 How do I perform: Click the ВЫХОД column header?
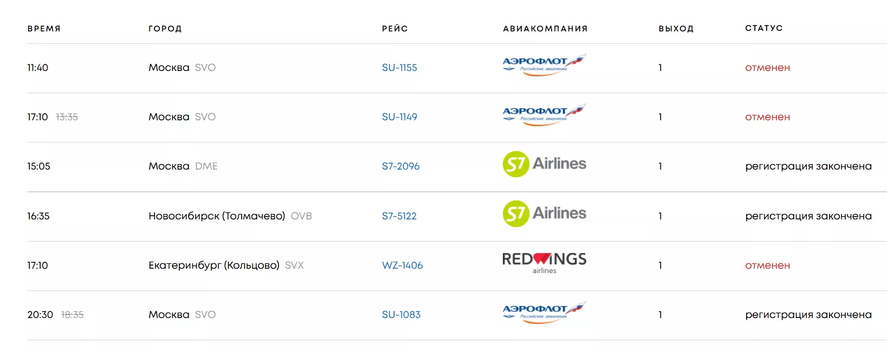coord(676,29)
